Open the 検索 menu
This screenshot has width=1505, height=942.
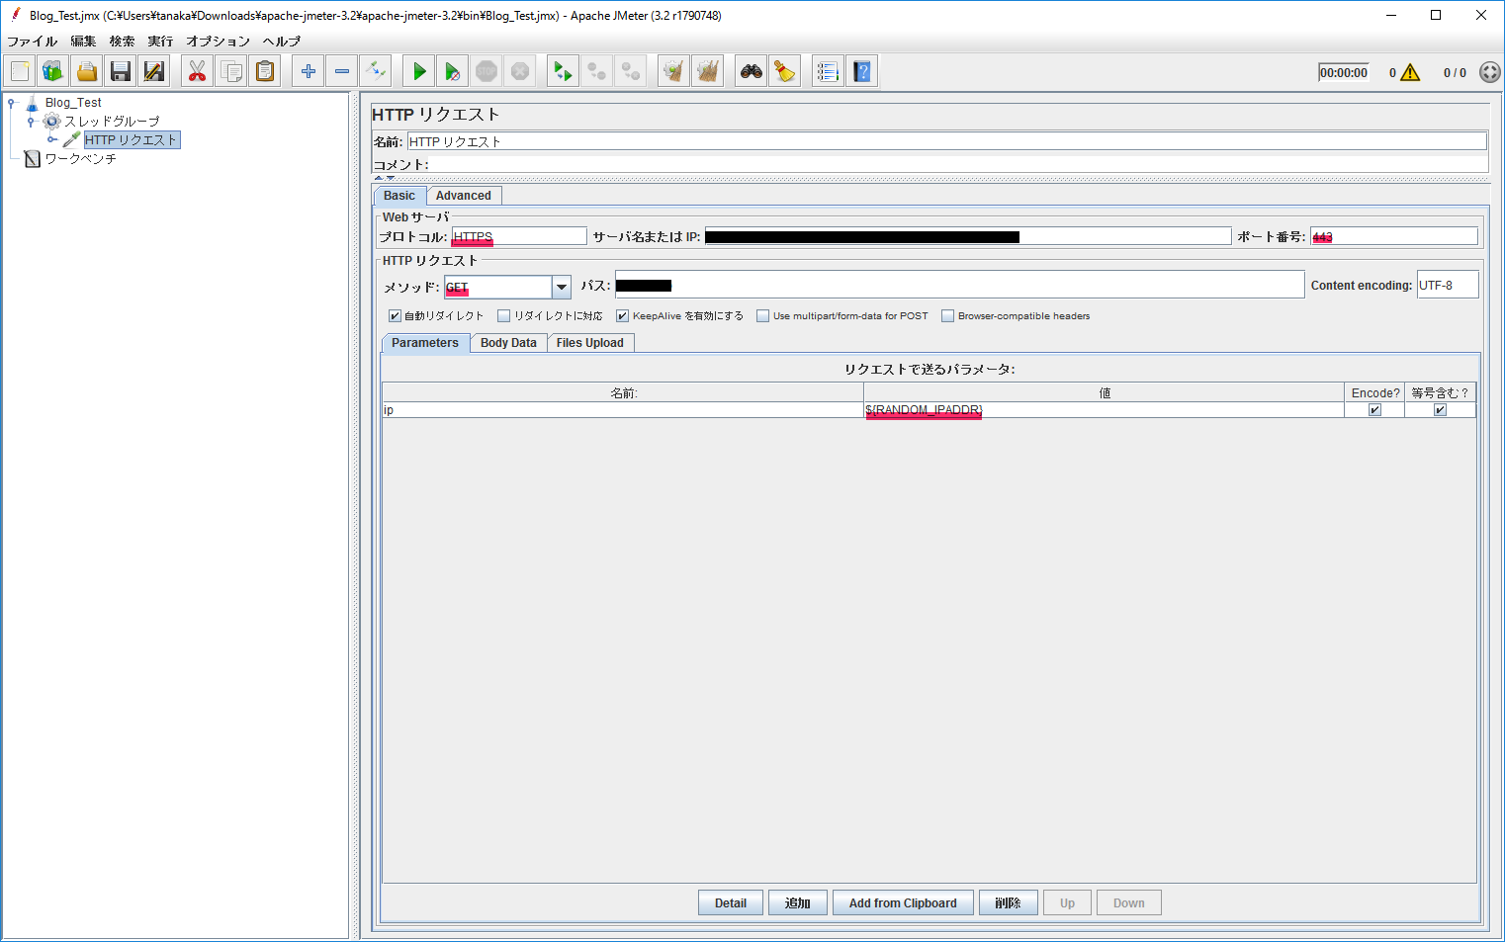[x=122, y=42]
